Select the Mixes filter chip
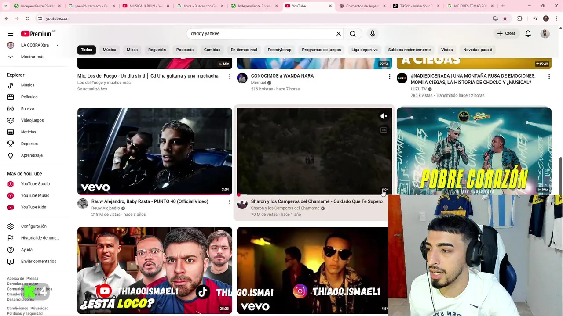Viewport: 563px width, 316px height. [x=132, y=50]
